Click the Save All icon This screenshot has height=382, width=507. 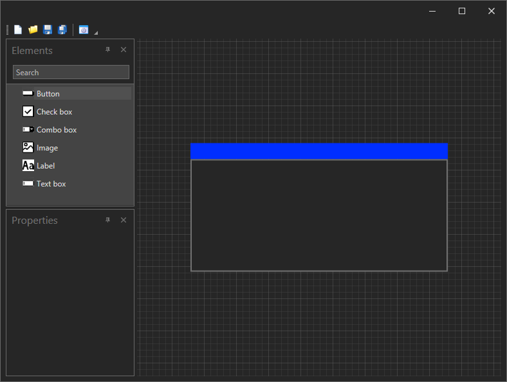pos(62,30)
